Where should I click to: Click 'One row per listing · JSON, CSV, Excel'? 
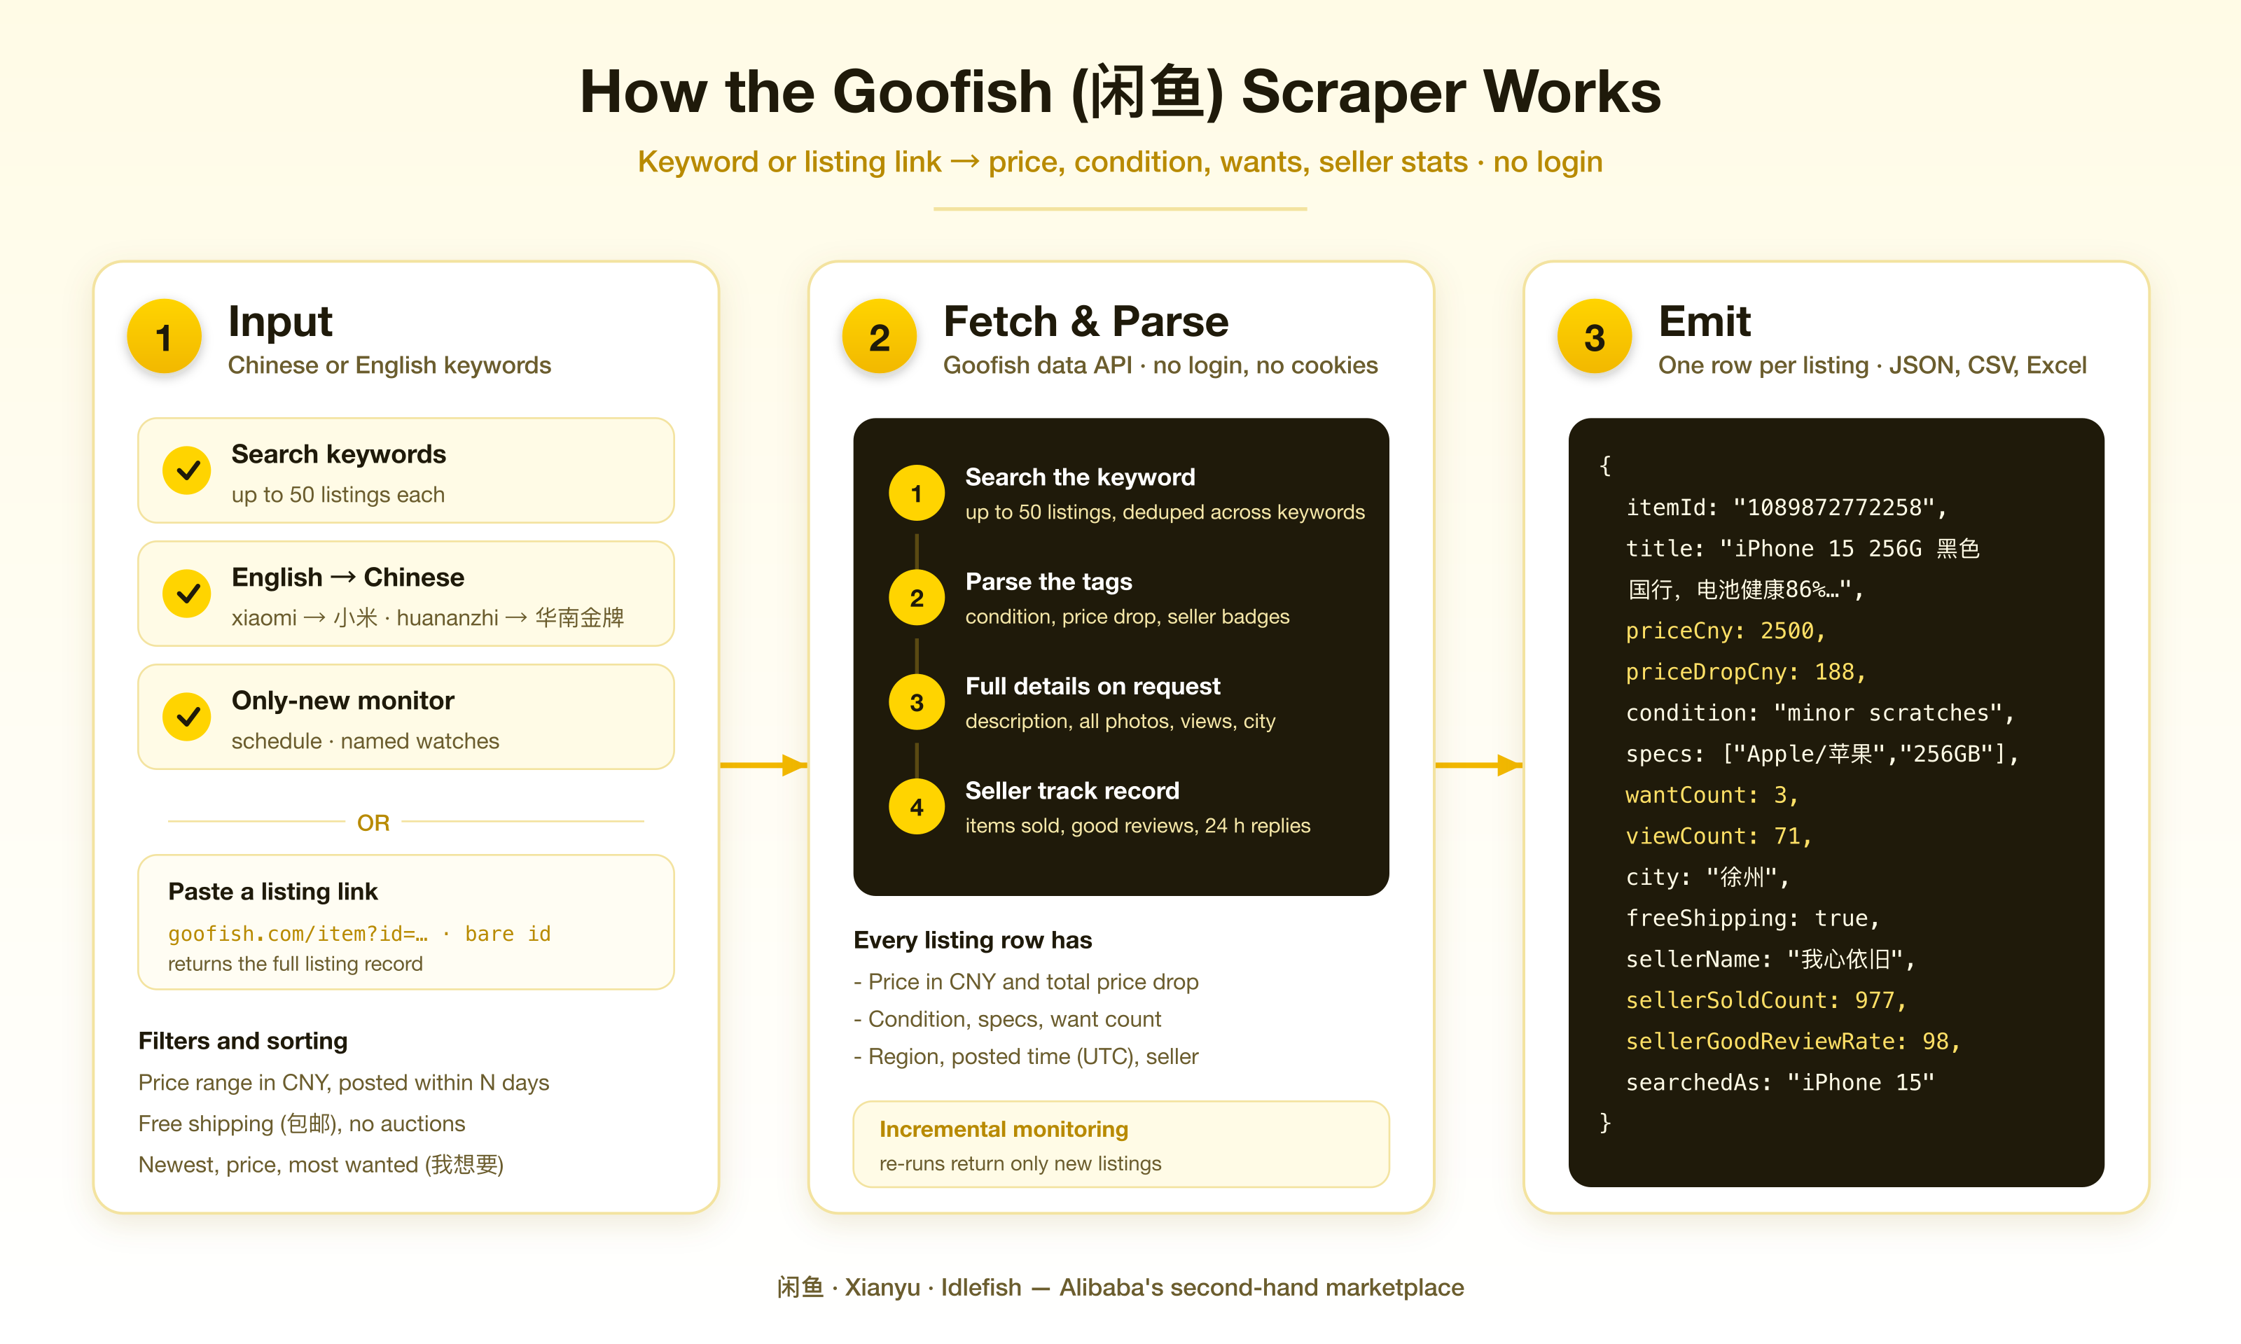pos(1871,365)
